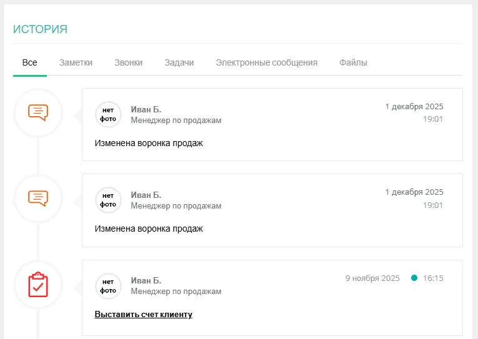Select the Задачи tab
The width and height of the screenshot is (478, 339).
(x=179, y=62)
